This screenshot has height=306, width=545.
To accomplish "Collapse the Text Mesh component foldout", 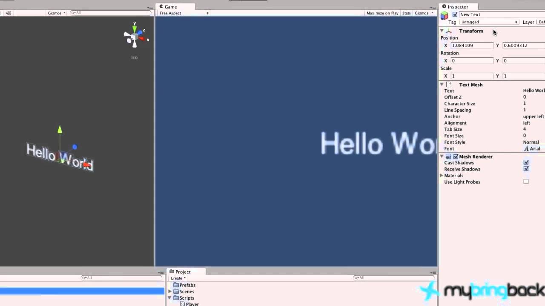I will 442,84.
